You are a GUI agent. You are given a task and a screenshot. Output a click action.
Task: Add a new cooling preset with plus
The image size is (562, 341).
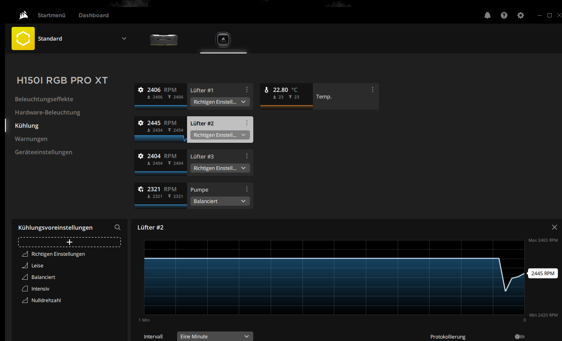70,242
